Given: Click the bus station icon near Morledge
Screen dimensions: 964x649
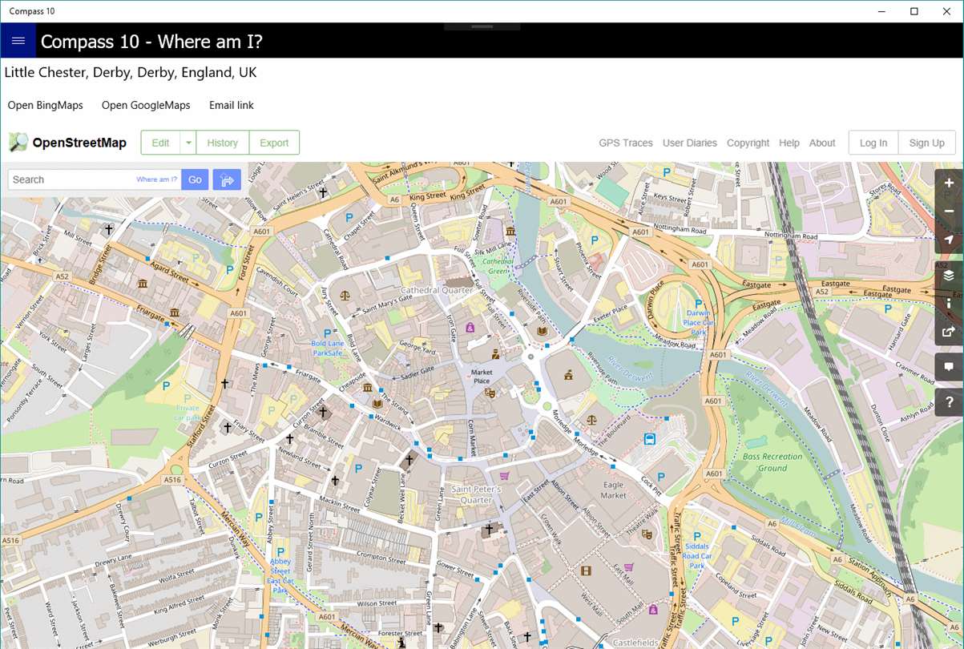Looking at the screenshot, I should [x=649, y=438].
